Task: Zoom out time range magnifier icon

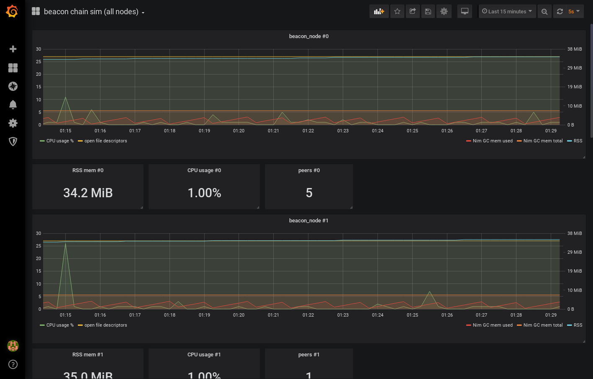Action: pyautogui.click(x=544, y=11)
